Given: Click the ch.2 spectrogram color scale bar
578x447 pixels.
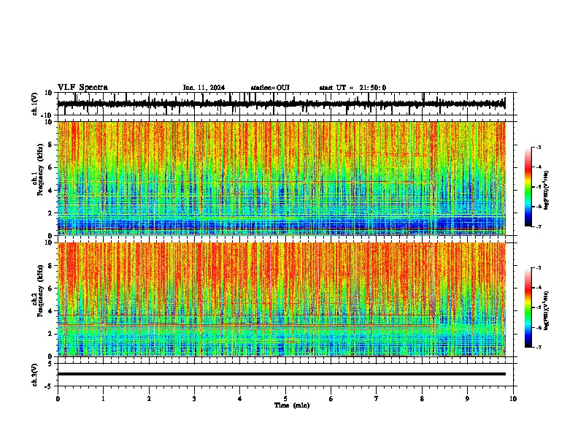Looking at the screenshot, I should point(528,307).
